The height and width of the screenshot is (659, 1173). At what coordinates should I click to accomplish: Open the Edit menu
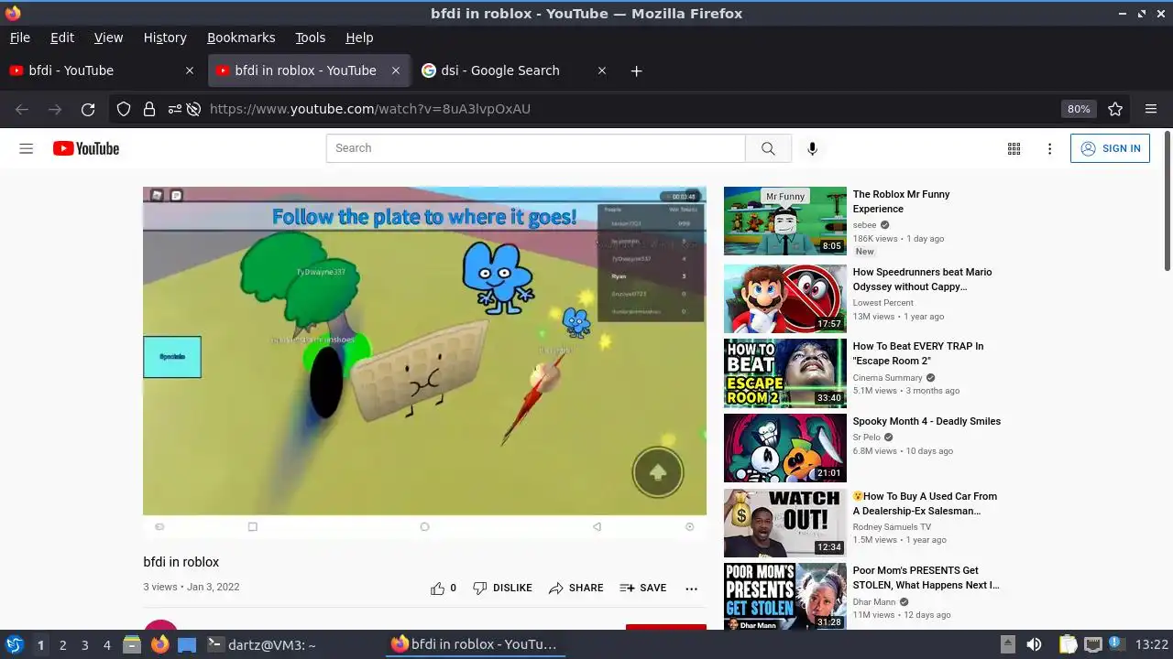click(x=62, y=38)
